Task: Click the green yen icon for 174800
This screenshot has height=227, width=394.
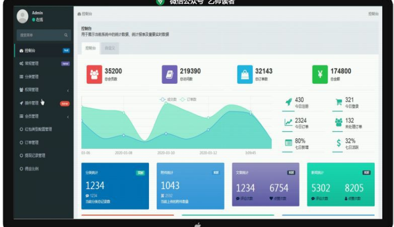Action: coord(320,74)
